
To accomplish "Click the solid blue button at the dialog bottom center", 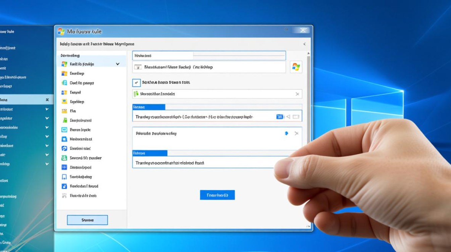I will pos(217,195).
